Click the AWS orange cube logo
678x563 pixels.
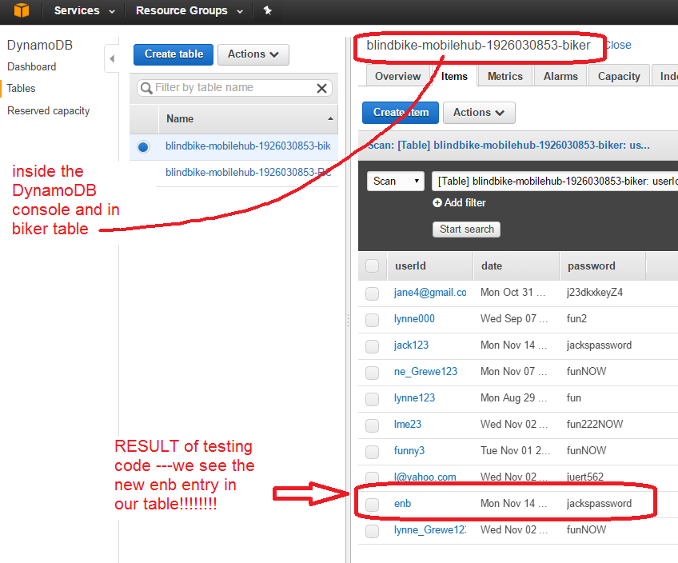point(22,11)
